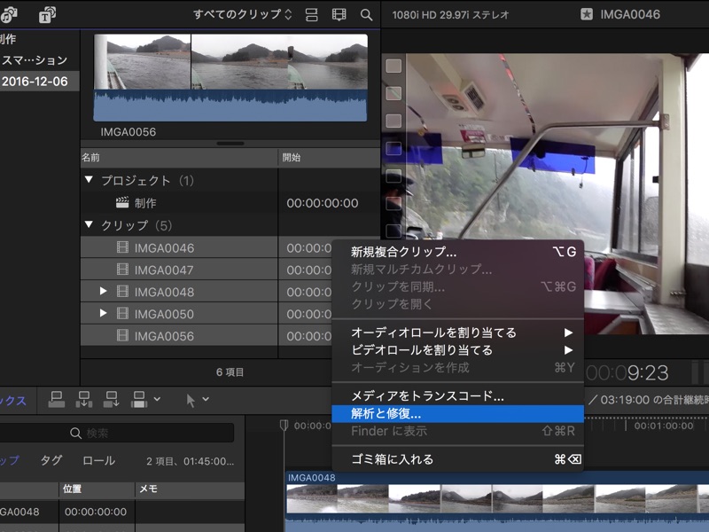
Task: Tick the topmost checkbox on viewer's left edge
Action: click(393, 66)
